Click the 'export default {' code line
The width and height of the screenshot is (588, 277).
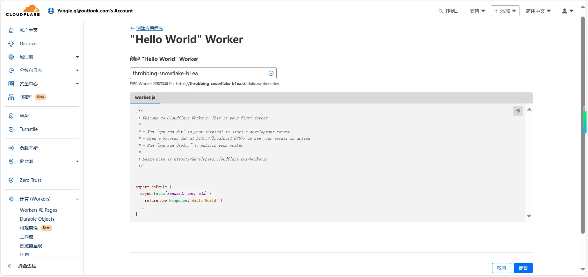click(154, 187)
